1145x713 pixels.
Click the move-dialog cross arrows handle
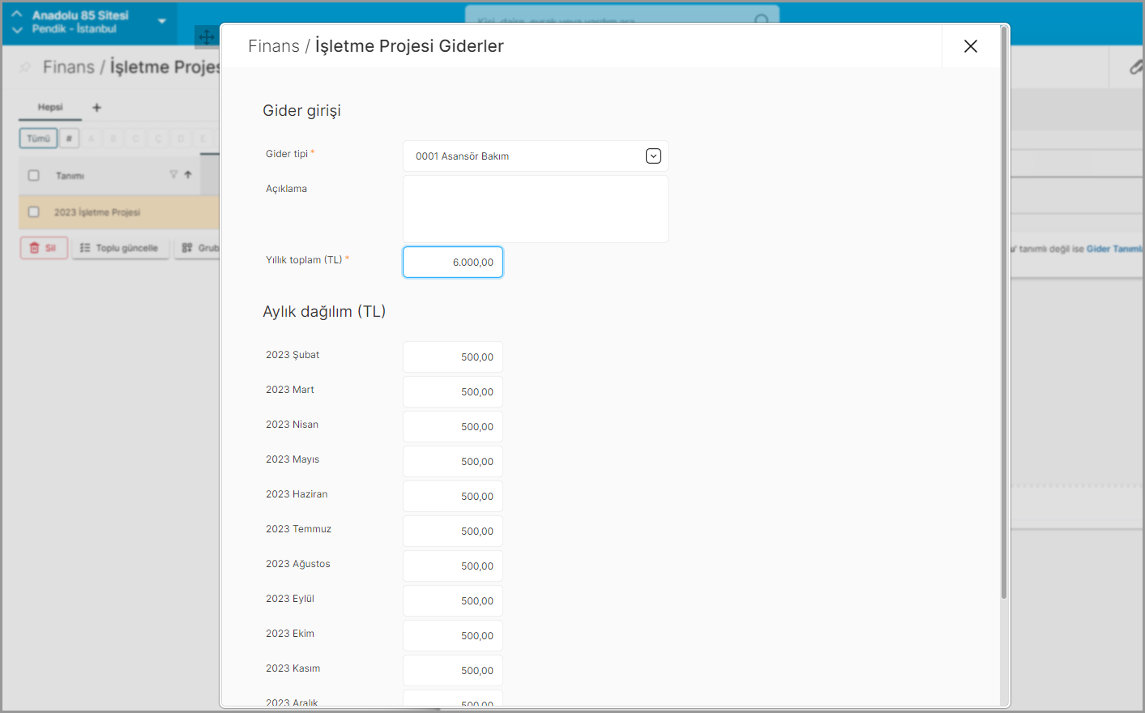207,36
